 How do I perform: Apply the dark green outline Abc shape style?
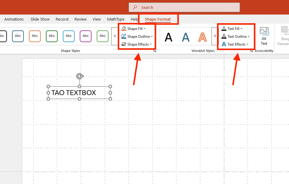tap(52, 36)
